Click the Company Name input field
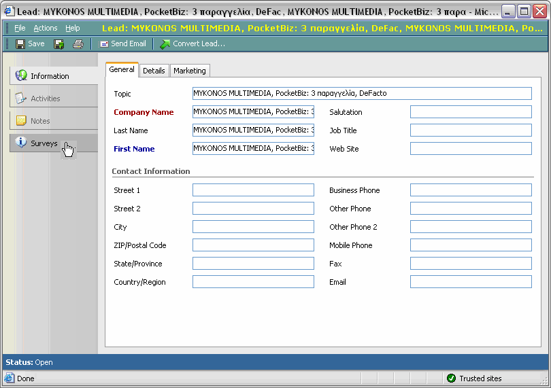Image resolution: width=551 pixels, height=388 pixels. 253,111
